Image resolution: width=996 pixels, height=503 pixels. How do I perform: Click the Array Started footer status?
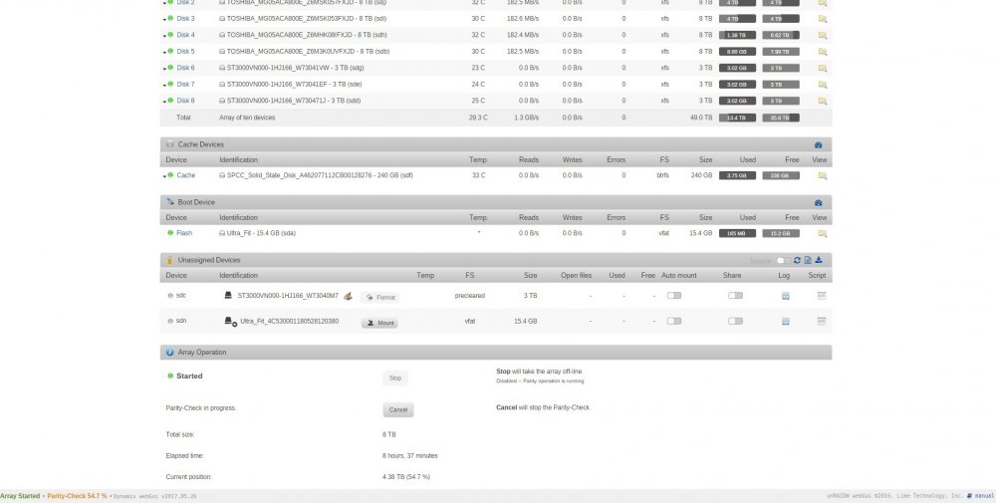click(x=20, y=496)
